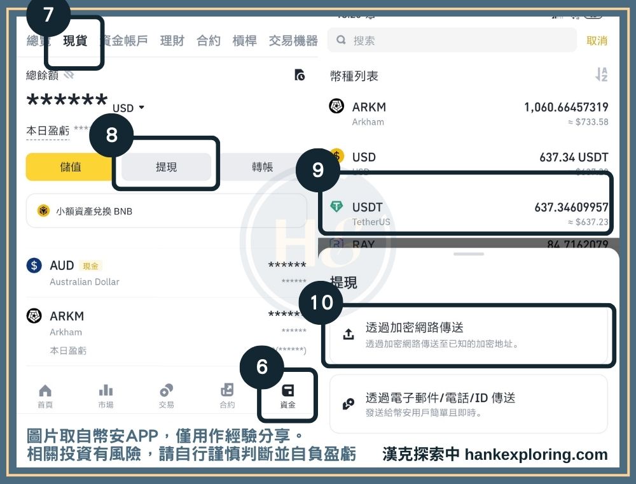636x484 pixels.
Task: Open the 理財 tab
Action: [172, 41]
